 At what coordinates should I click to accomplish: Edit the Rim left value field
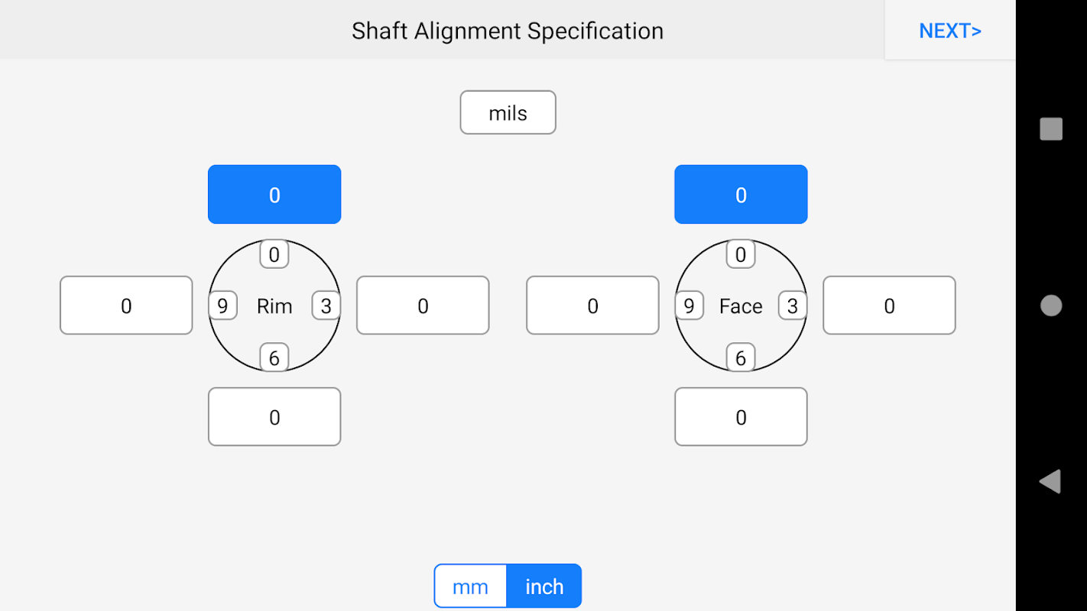126,305
